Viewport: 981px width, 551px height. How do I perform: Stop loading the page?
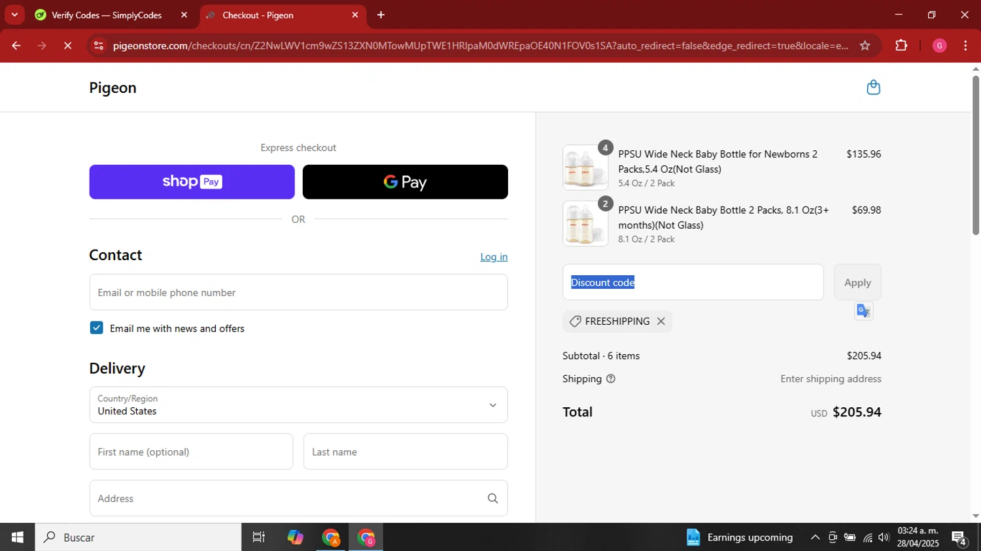tap(68, 46)
